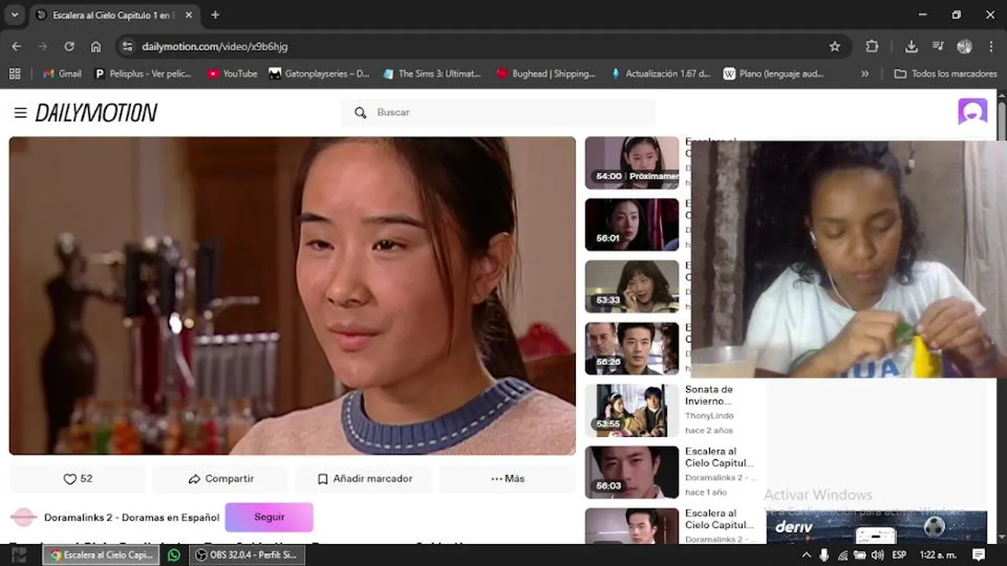Open the Plano (lenguaje aud... bookmark
The image size is (1007, 566).
(773, 73)
